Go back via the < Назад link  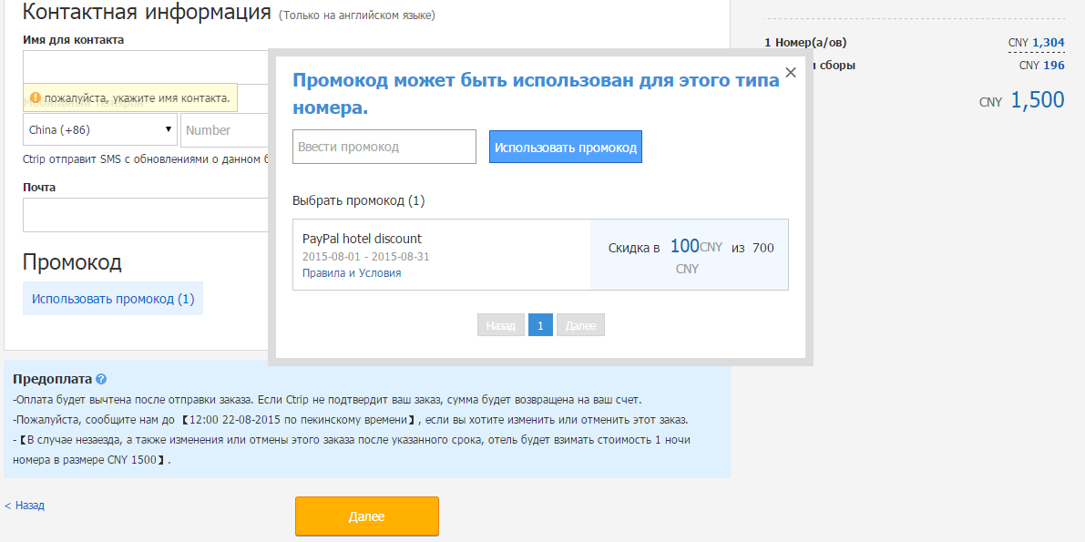tap(25, 506)
